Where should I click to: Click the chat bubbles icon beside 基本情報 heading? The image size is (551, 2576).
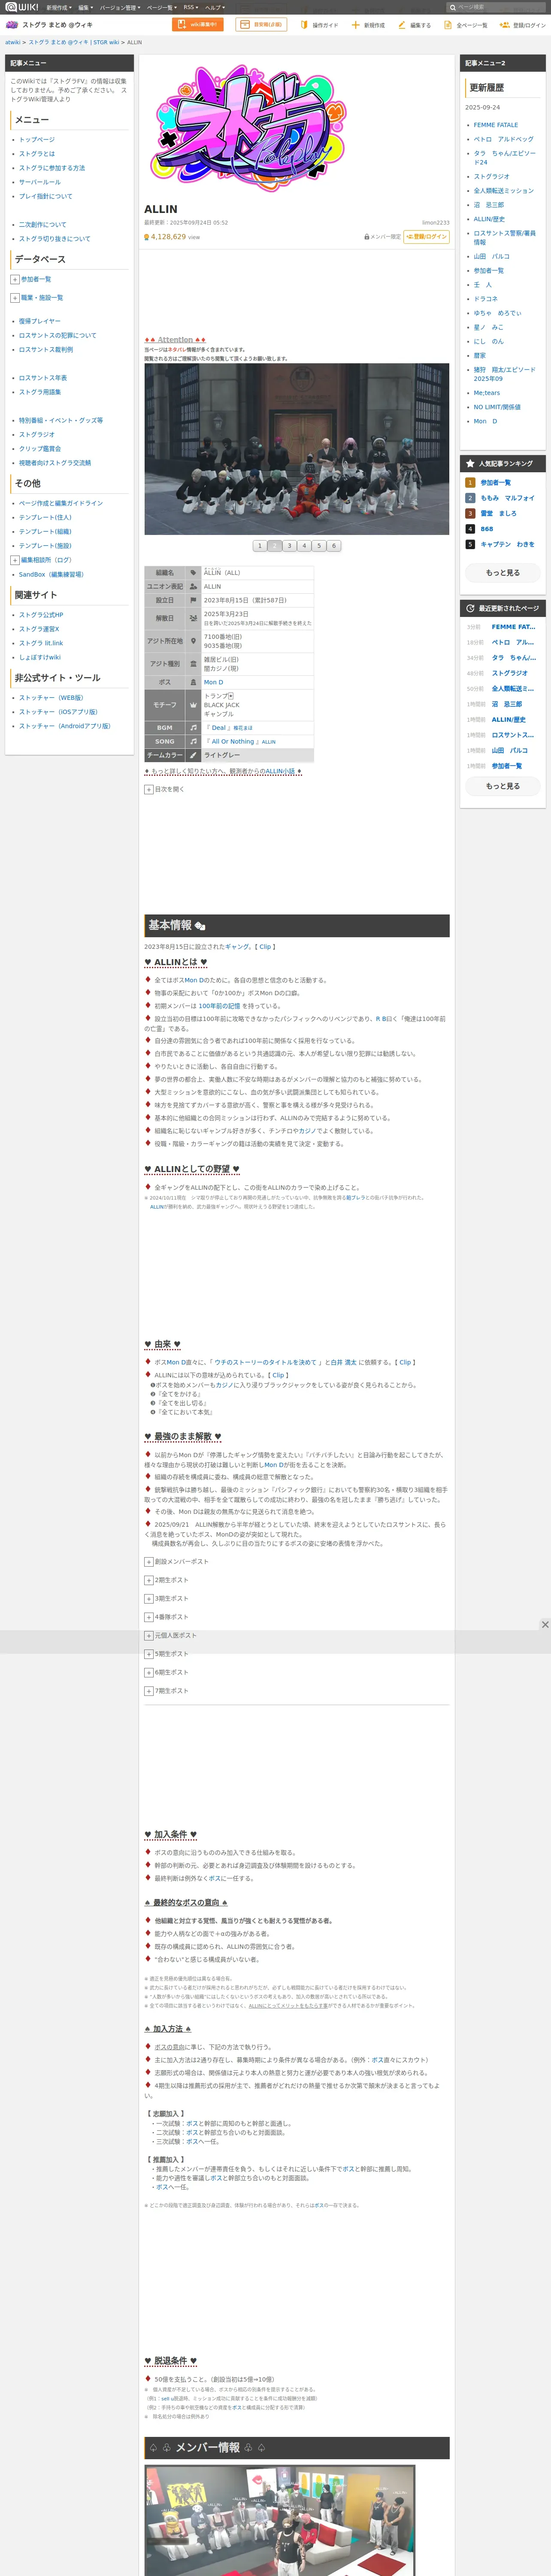coord(200,926)
